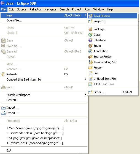140x154 pixels.
Task: Click the brown Enum icon
Action: [x=90, y=46]
